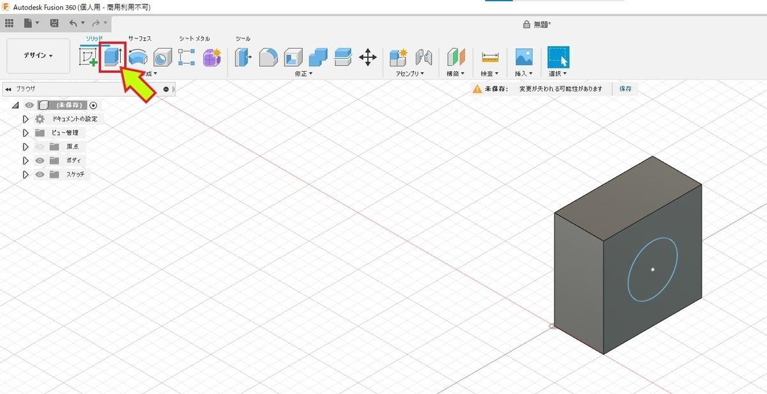Click the gear icon beside ドキュメントの設定
This screenshot has height=394, width=767.
point(40,119)
